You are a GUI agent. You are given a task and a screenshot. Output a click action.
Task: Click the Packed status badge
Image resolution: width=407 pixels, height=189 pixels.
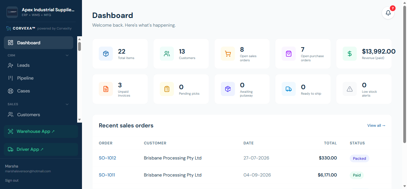(359, 158)
